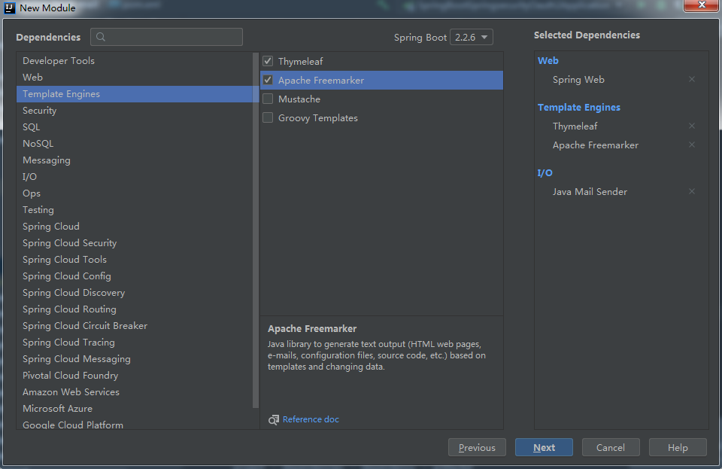
Task: Select the Google Cloud Platform category
Action: click(x=135, y=424)
